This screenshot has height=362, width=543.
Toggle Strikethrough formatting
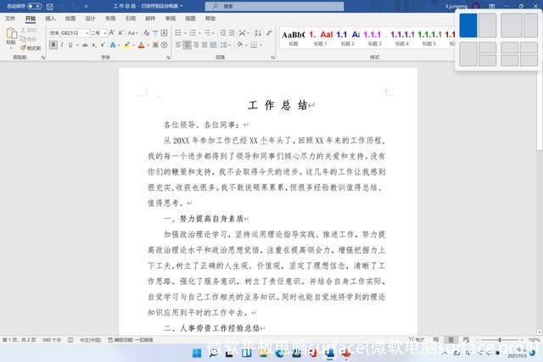click(85, 45)
